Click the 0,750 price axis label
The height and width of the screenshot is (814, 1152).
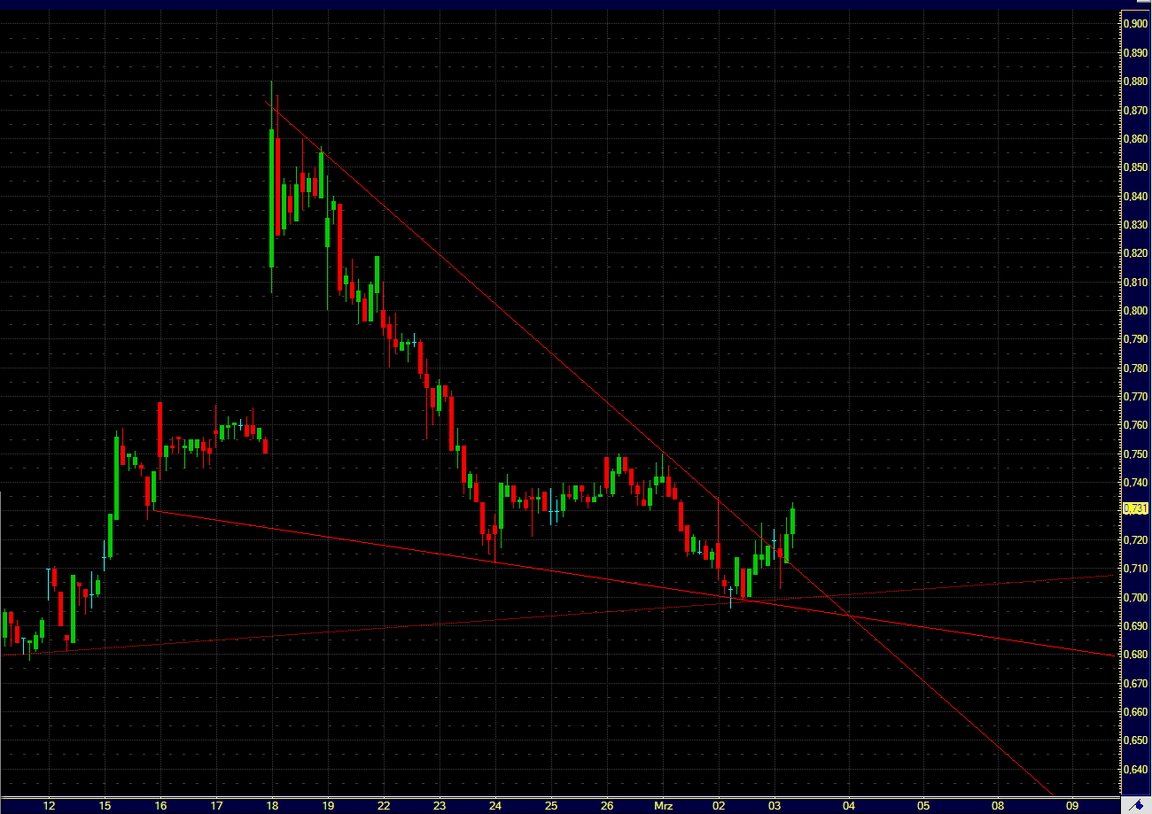click(1135, 454)
